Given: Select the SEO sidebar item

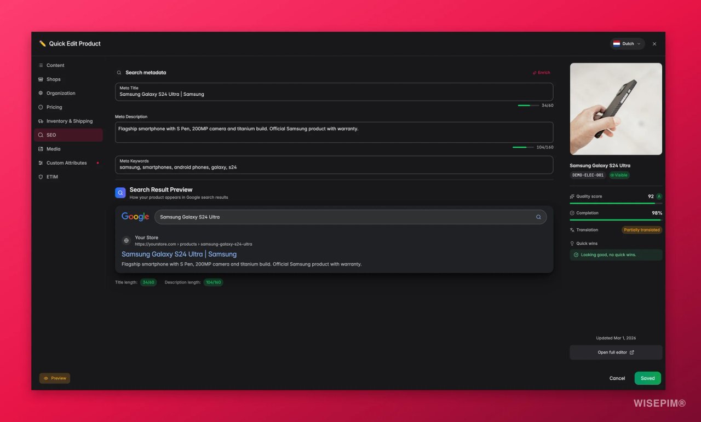Looking at the screenshot, I should 68,135.
